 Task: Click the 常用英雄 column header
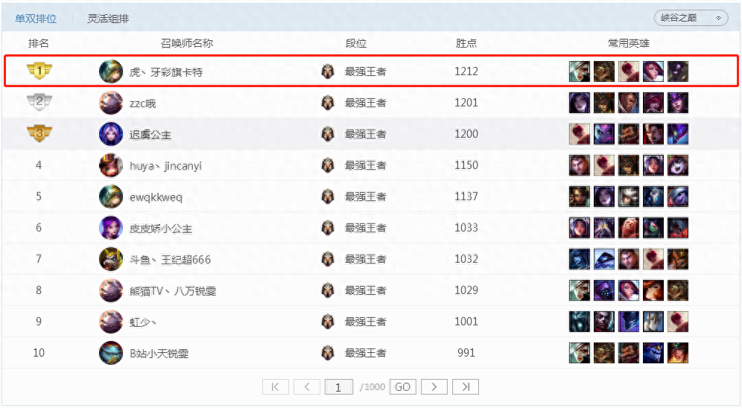(629, 43)
